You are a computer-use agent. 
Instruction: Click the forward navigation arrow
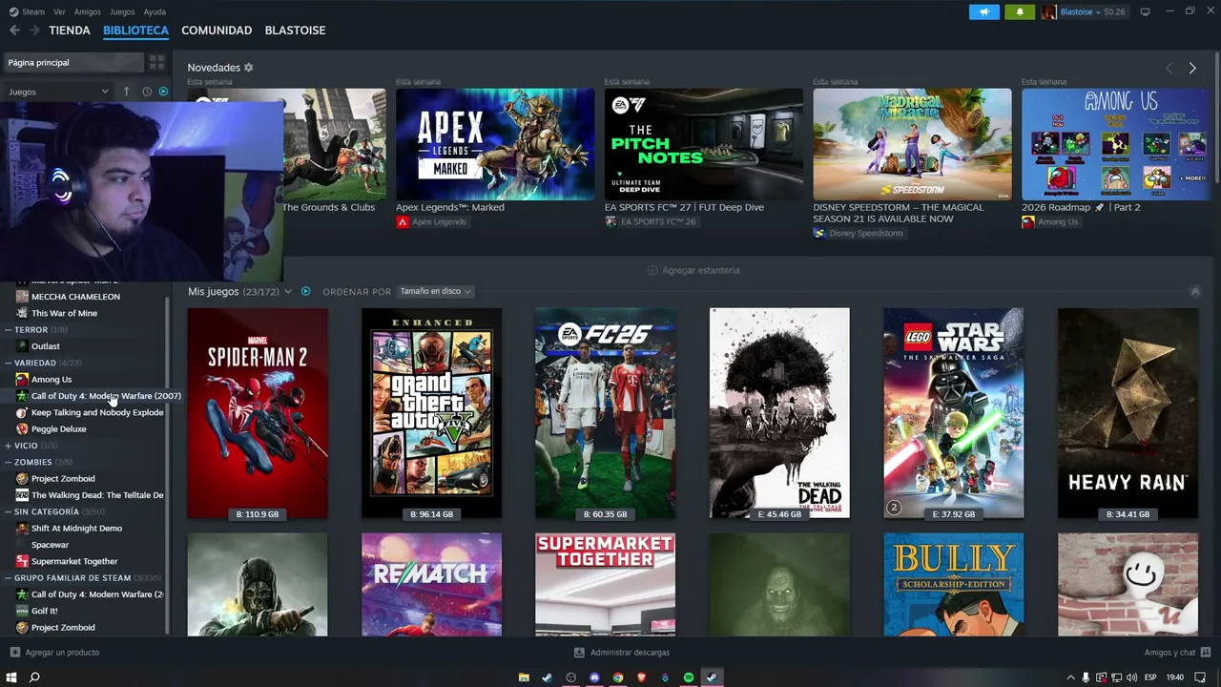tap(34, 31)
